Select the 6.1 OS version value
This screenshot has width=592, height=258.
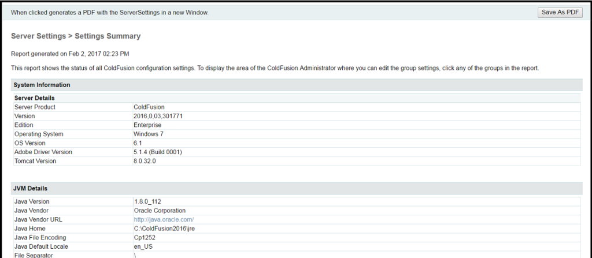point(138,143)
